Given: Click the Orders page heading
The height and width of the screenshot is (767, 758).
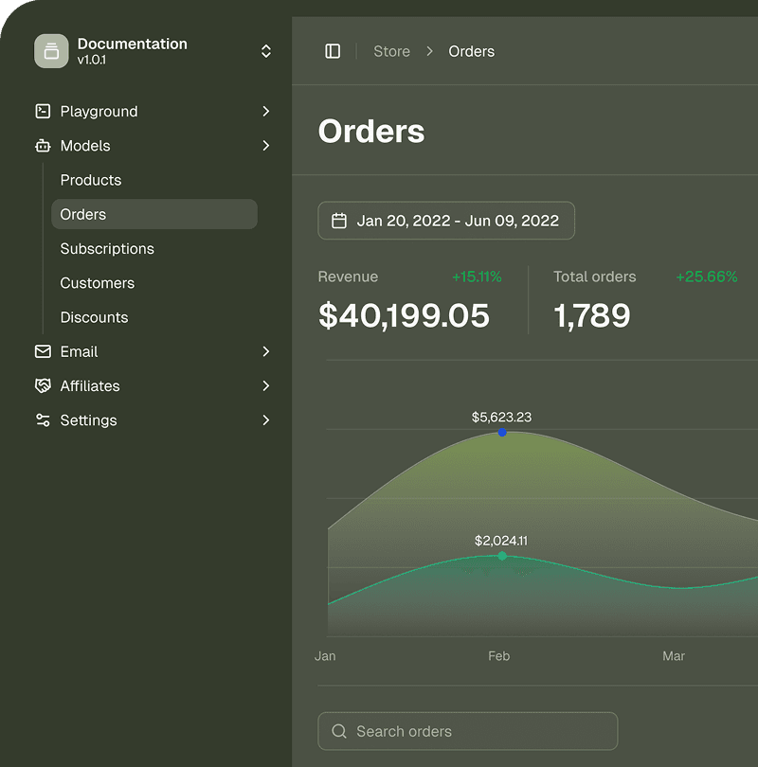Looking at the screenshot, I should point(371,131).
